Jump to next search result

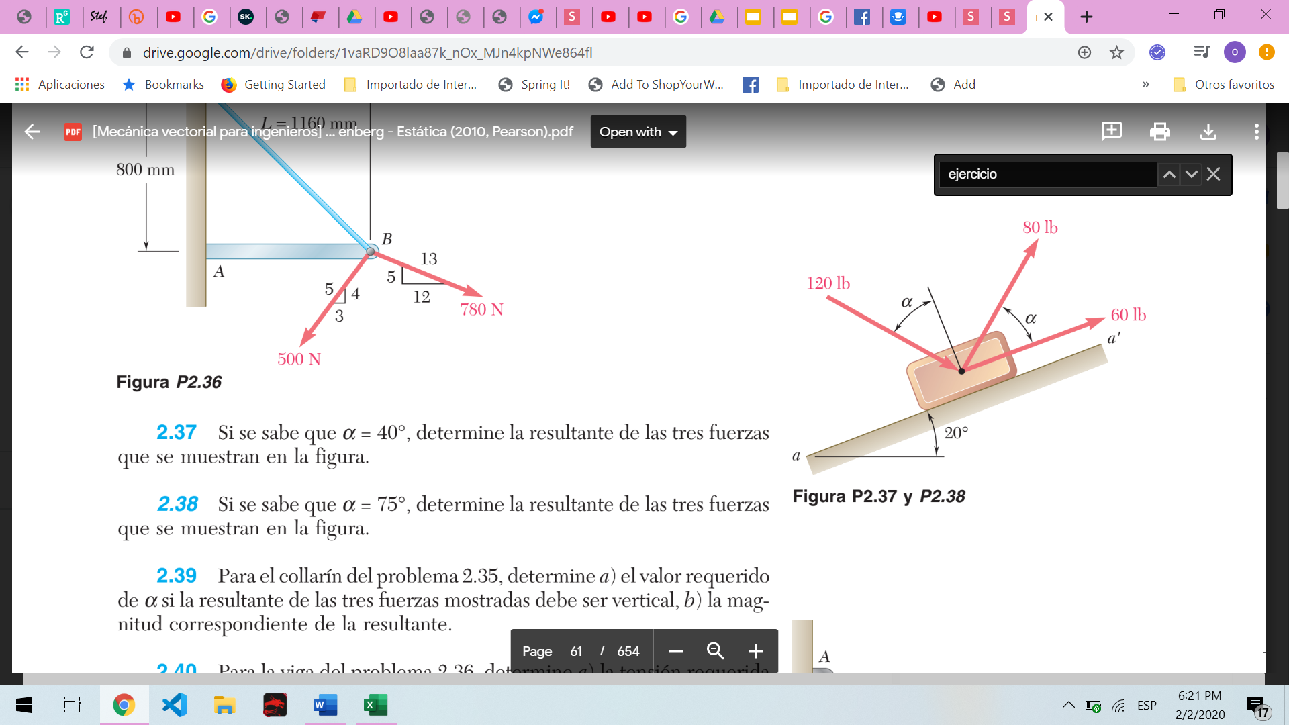click(x=1191, y=175)
